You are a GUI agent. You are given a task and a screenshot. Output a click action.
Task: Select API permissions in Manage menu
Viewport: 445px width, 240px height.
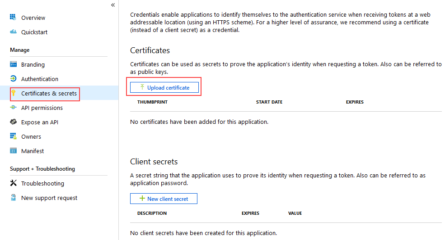click(42, 108)
